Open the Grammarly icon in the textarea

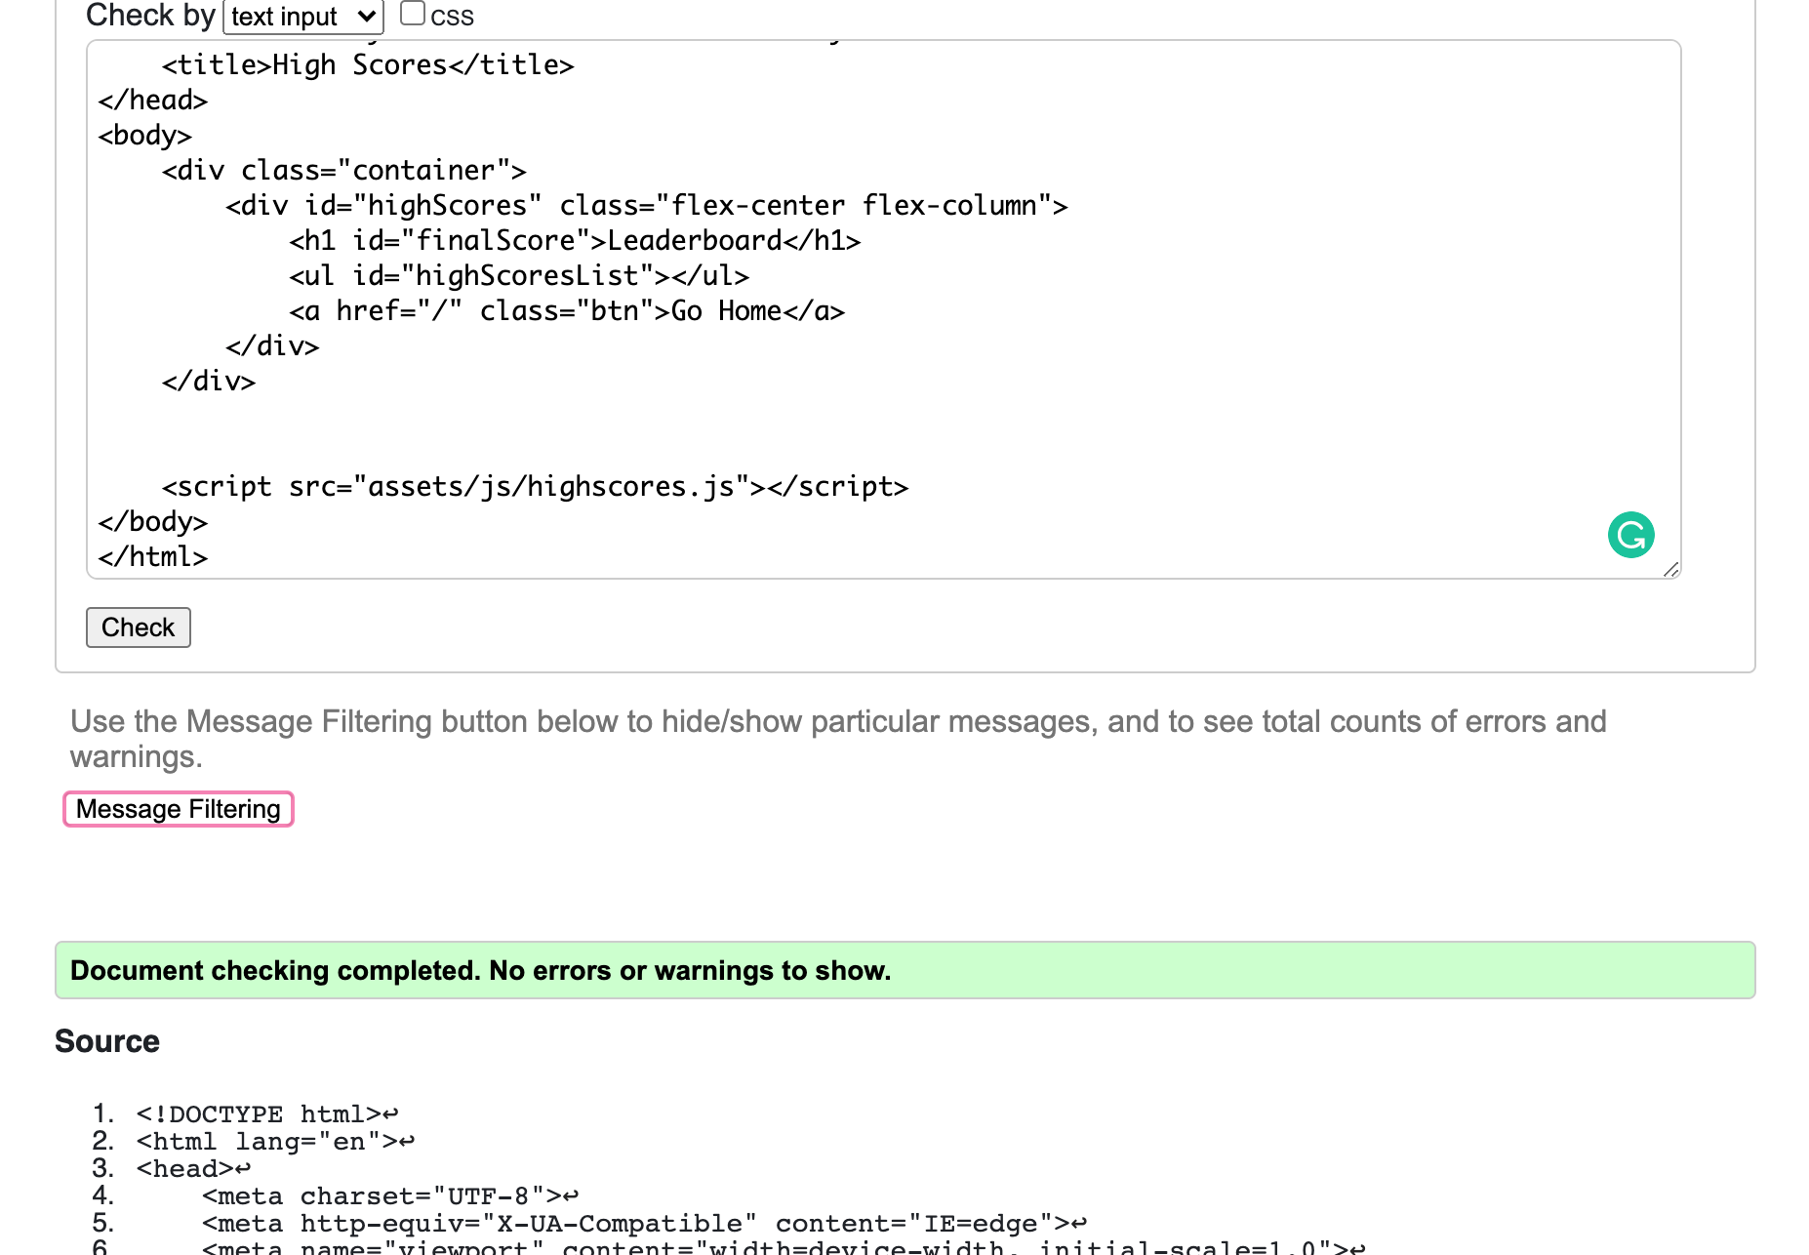pos(1630,535)
